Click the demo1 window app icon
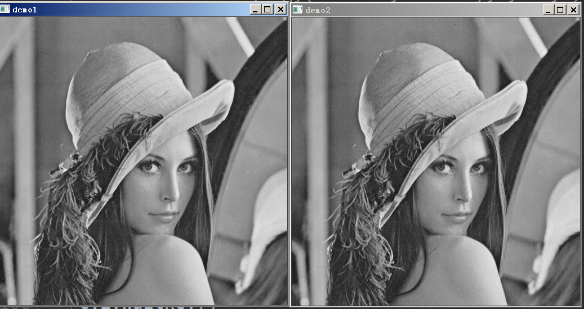The width and height of the screenshot is (584, 309). (5, 10)
